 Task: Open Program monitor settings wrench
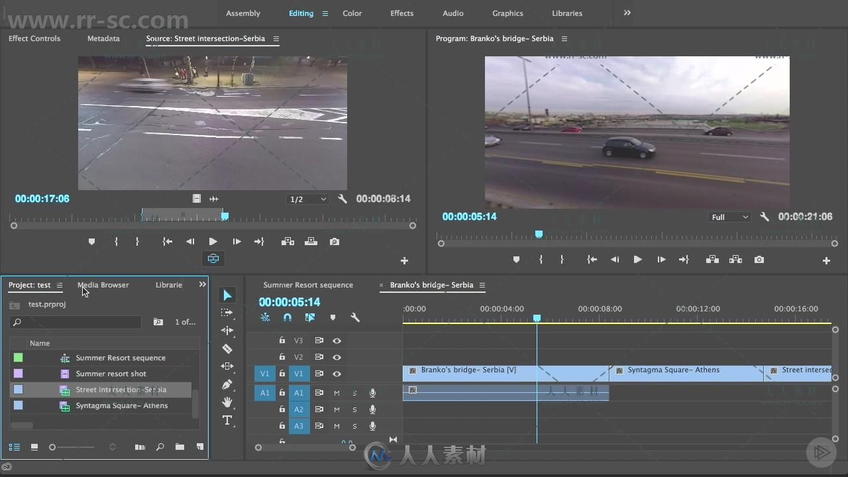click(x=764, y=217)
